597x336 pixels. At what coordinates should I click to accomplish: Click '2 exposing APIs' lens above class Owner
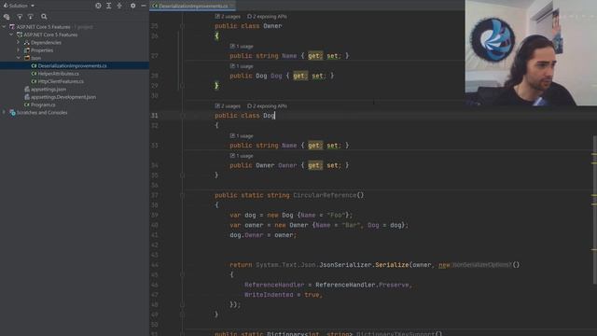(x=268, y=17)
